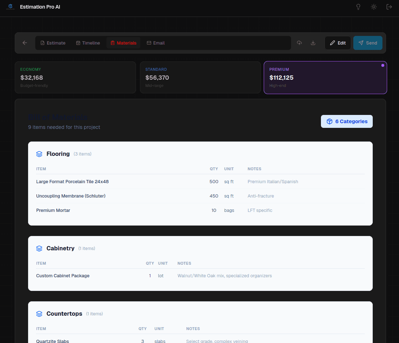Open the 6 Categories dropdown

(346, 121)
